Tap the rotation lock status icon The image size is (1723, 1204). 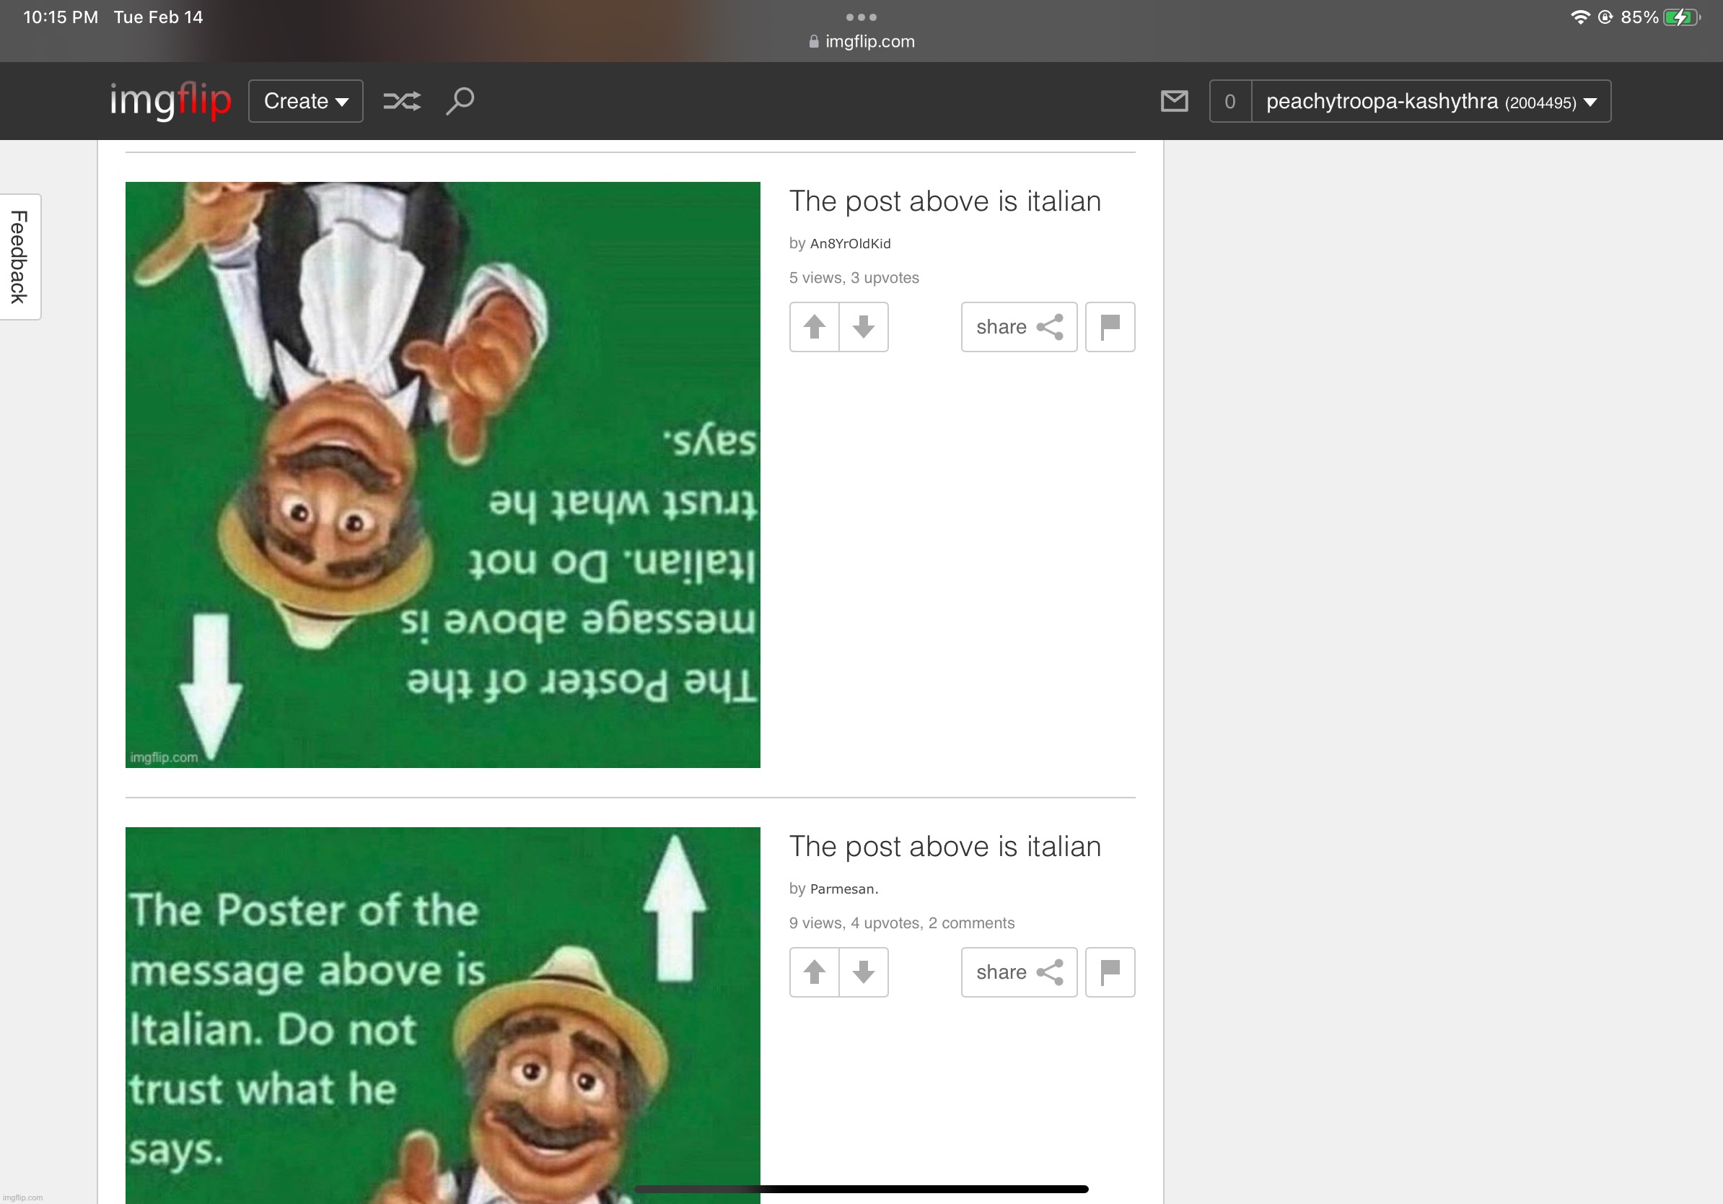tap(1605, 17)
